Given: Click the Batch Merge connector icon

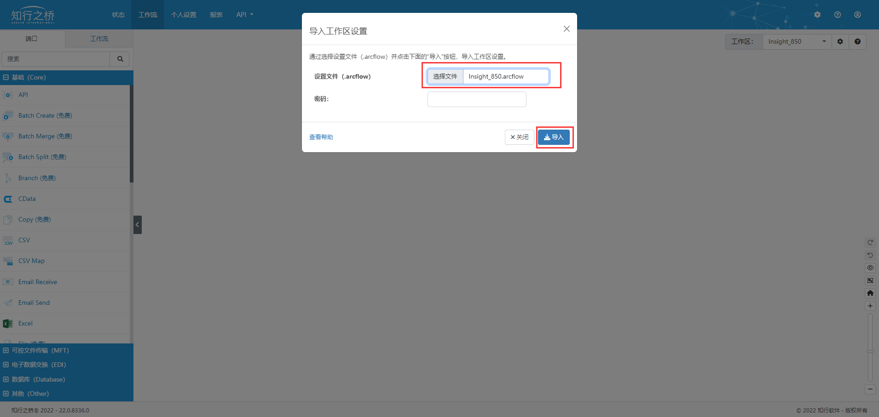Looking at the screenshot, I should pos(8,136).
